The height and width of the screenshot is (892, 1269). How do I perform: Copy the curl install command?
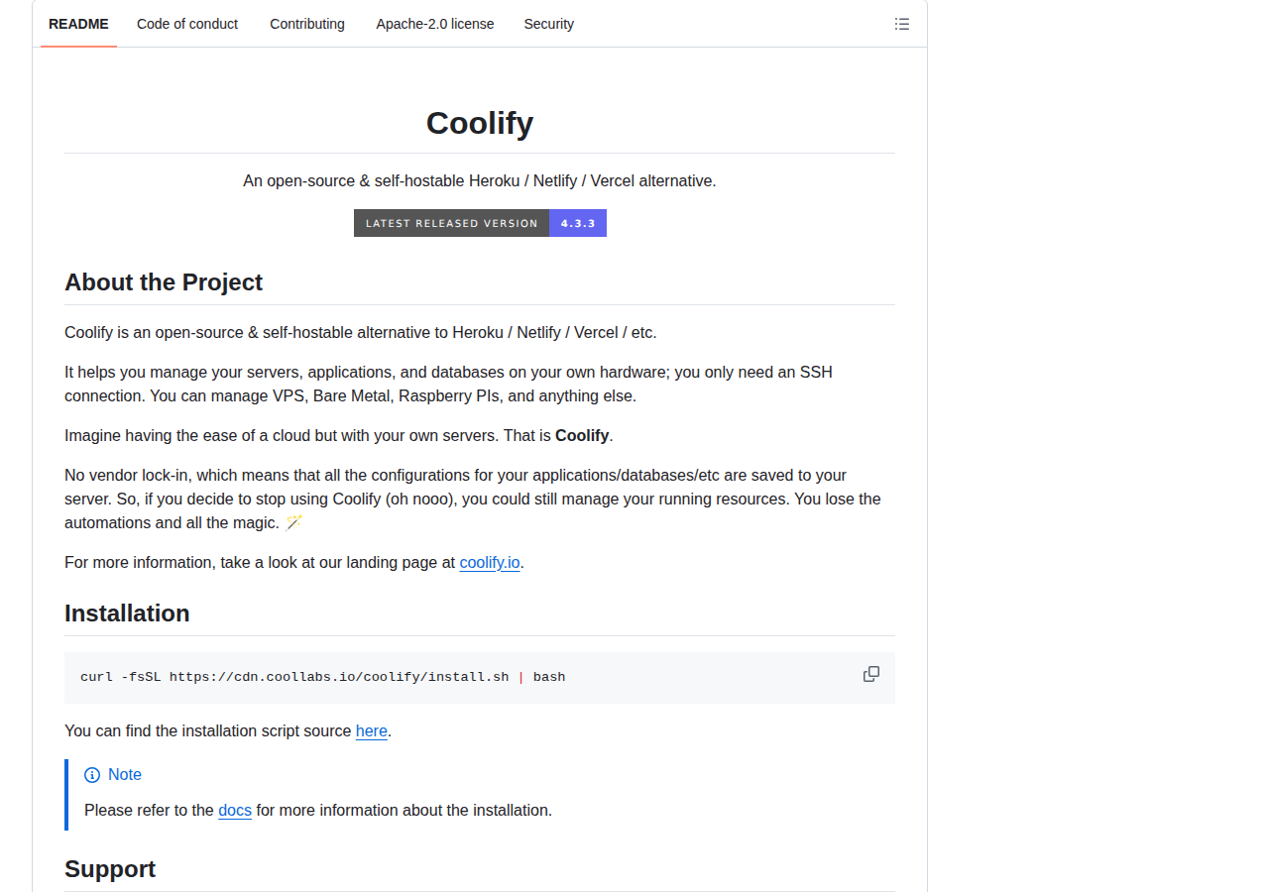871,674
